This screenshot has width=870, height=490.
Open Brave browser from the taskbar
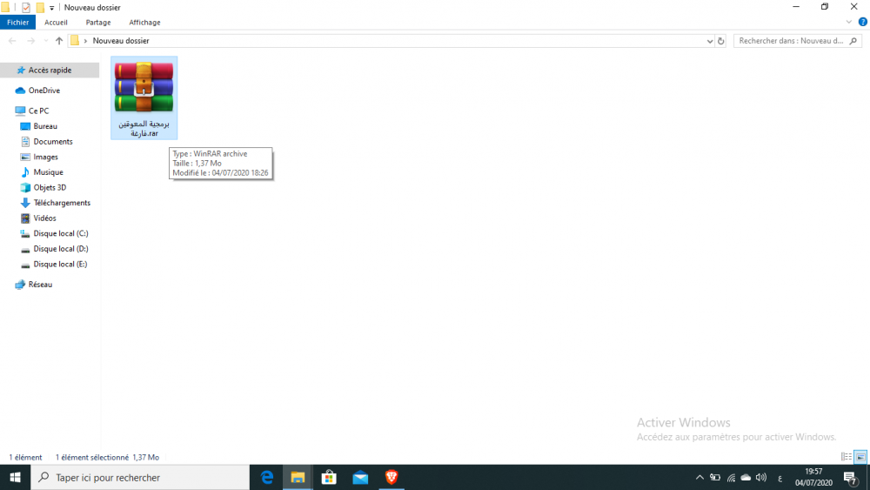tap(391, 477)
